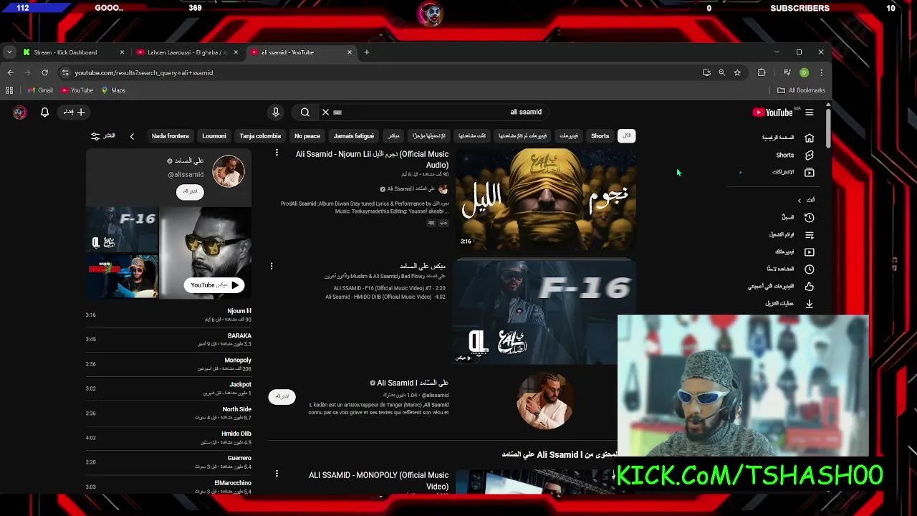Select the white 'All' filter chip
This screenshot has height=516, width=917.
pyautogui.click(x=626, y=136)
